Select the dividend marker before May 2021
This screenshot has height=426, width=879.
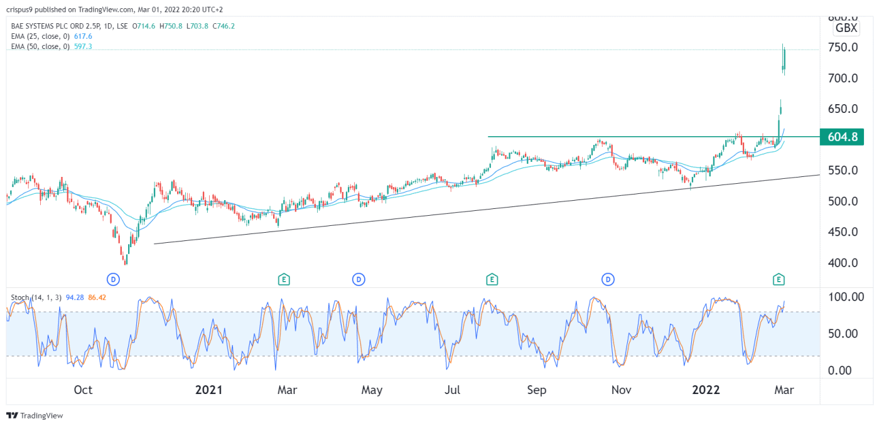[x=359, y=278]
